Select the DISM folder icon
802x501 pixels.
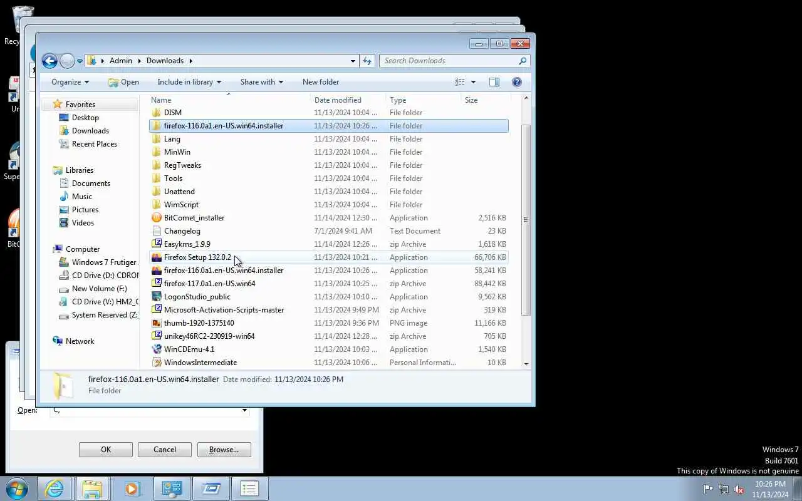pos(157,113)
